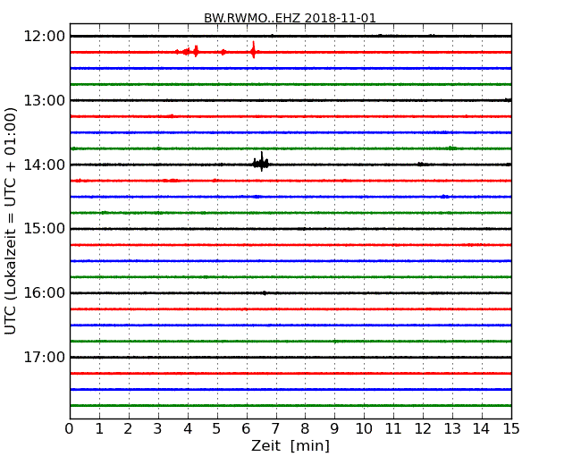The width and height of the screenshot is (581, 465).
Task: Click the 17:00 time label
Action: click(44, 357)
